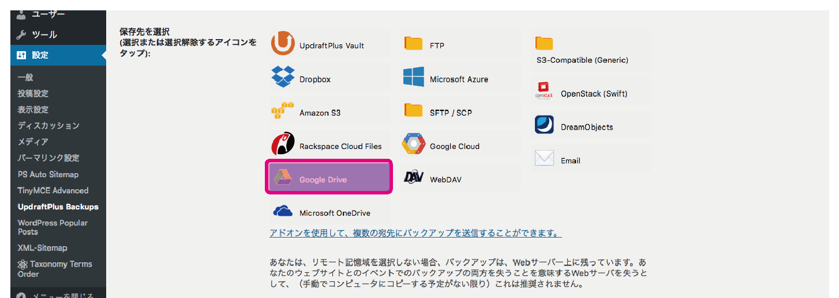Select the Google Cloud hexagon icon

[413, 144]
